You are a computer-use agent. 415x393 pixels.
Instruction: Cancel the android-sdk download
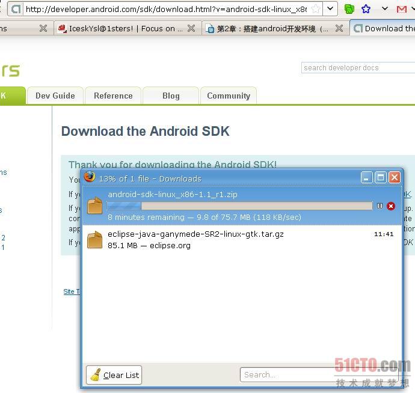pyautogui.click(x=391, y=206)
